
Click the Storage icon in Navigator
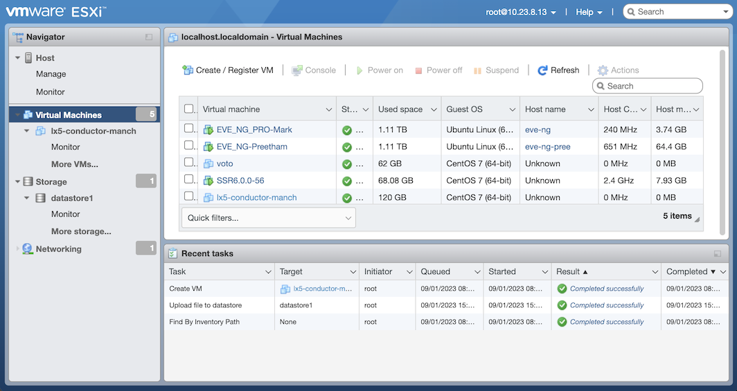click(28, 181)
